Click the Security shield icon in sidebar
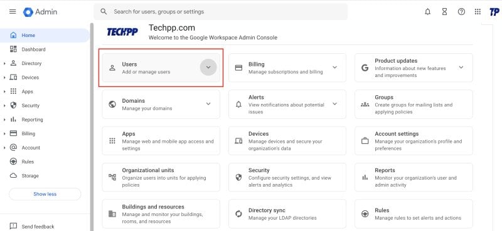 (x=13, y=105)
